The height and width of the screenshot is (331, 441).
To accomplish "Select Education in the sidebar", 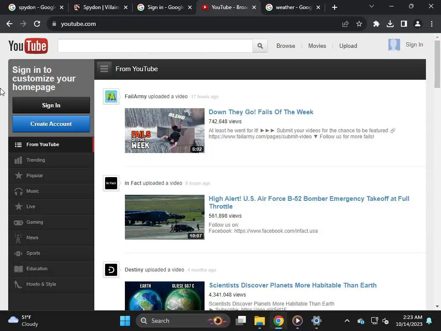I will [x=51, y=269].
